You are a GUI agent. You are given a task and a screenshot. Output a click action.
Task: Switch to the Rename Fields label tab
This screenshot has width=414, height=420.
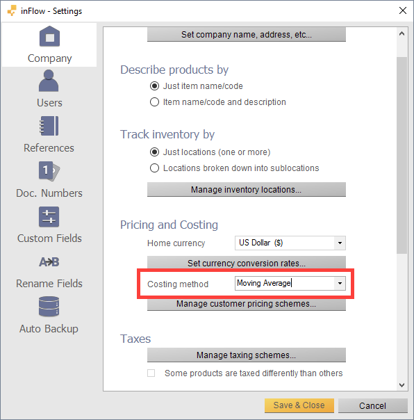[49, 284]
